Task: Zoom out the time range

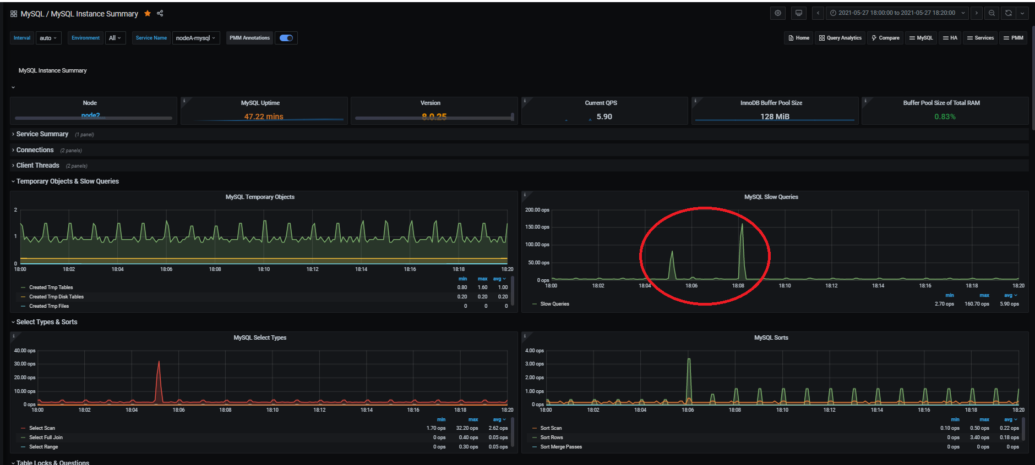Action: (x=992, y=13)
